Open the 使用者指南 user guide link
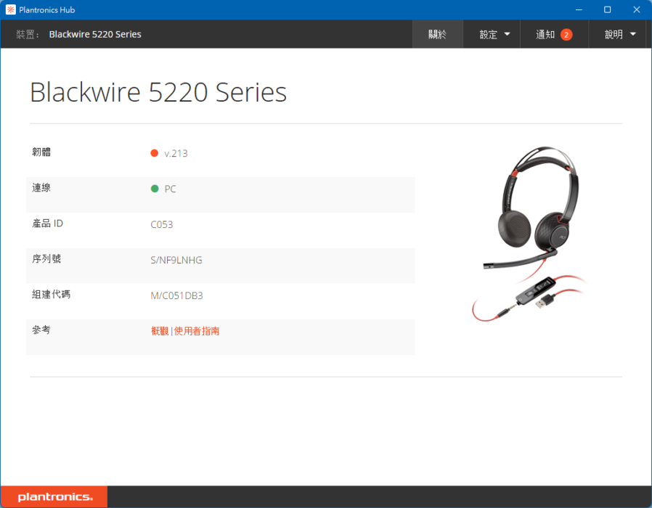Viewport: 652px width, 508px height. [x=197, y=331]
